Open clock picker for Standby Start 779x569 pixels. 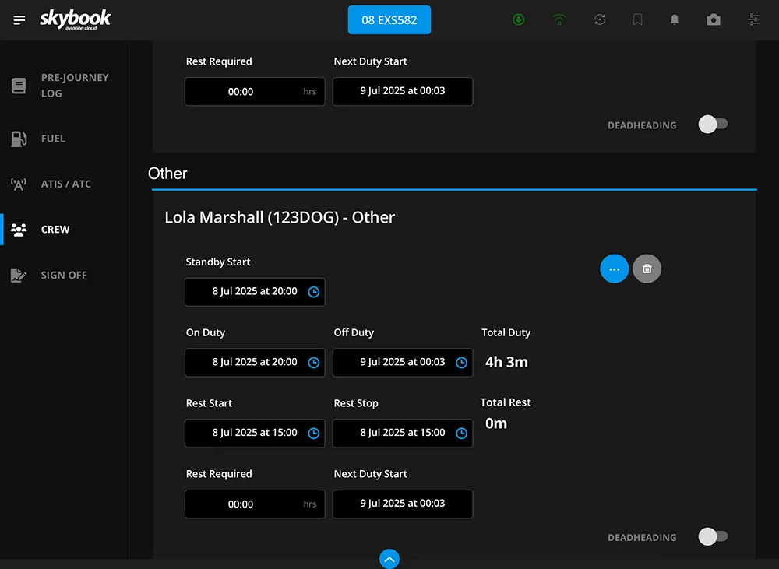[313, 292]
